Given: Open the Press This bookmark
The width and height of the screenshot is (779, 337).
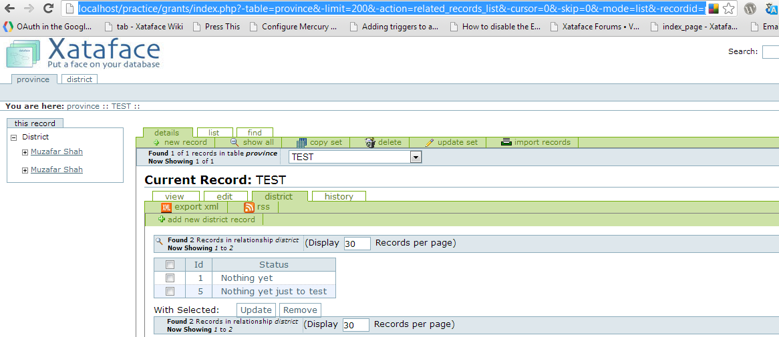Looking at the screenshot, I should pyautogui.click(x=216, y=27).
